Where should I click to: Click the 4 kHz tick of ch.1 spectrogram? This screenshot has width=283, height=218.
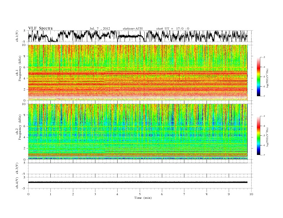25,78
